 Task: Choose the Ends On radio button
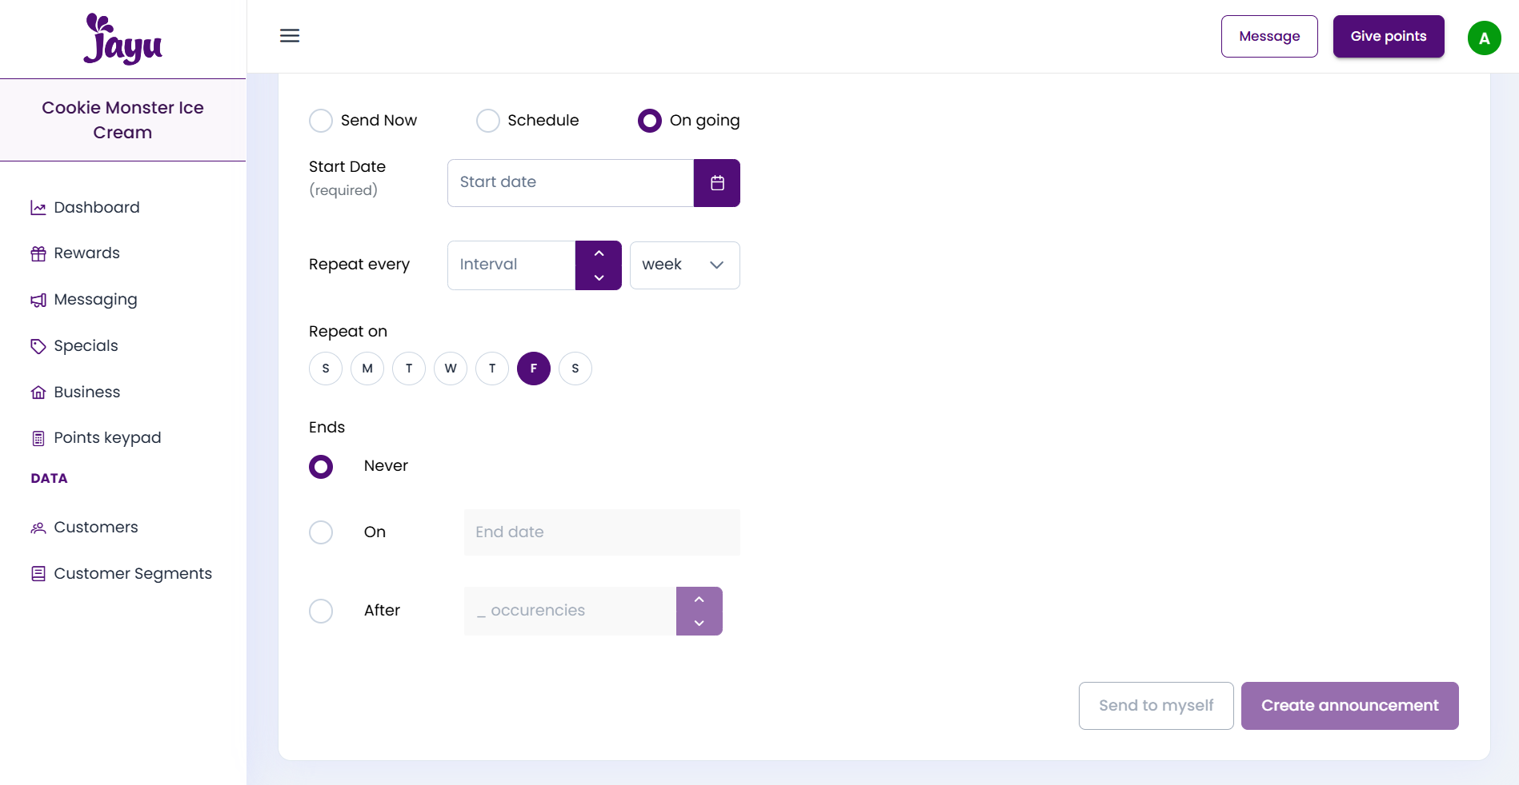tap(321, 532)
